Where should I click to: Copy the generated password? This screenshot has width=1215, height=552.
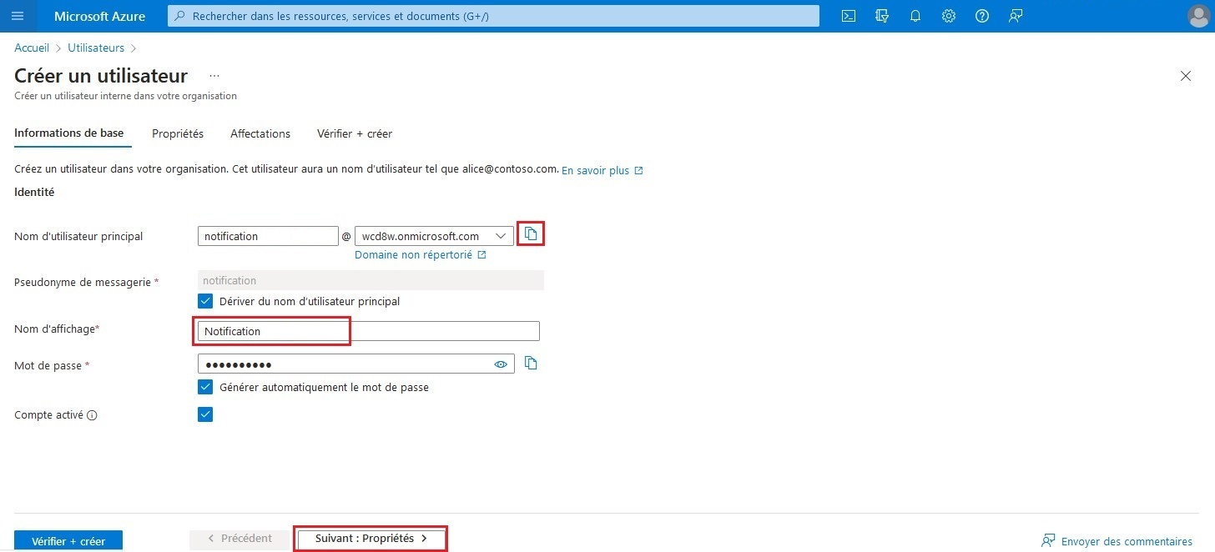pyautogui.click(x=531, y=363)
